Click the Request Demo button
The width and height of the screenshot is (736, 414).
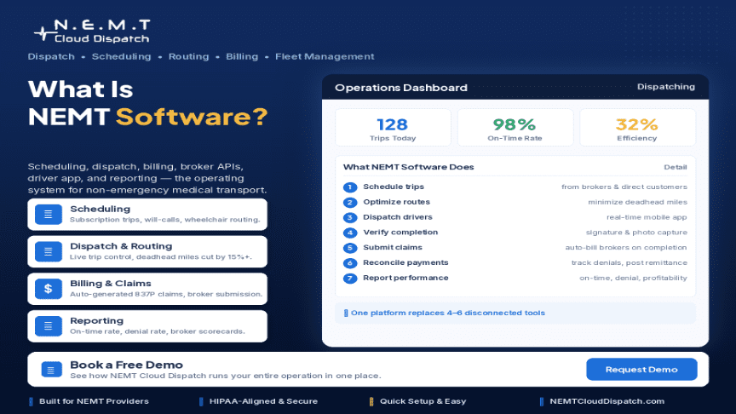pyautogui.click(x=641, y=370)
